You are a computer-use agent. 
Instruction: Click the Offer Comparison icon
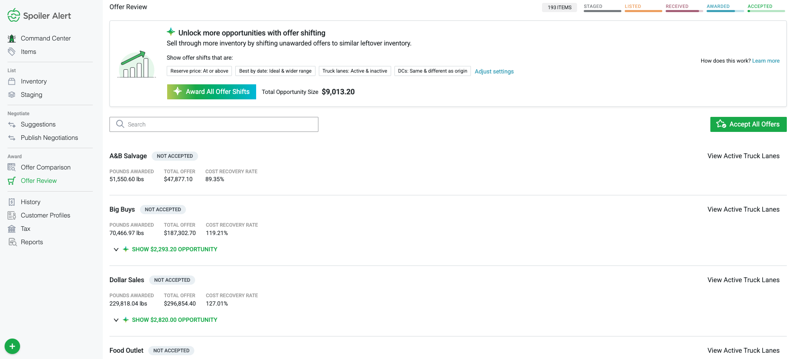12,167
